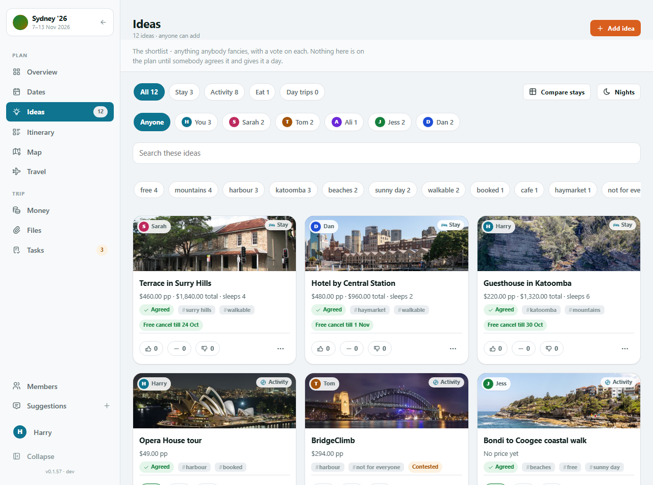Open Overview from the sidebar
Image resolution: width=653 pixels, height=485 pixels.
[60, 72]
